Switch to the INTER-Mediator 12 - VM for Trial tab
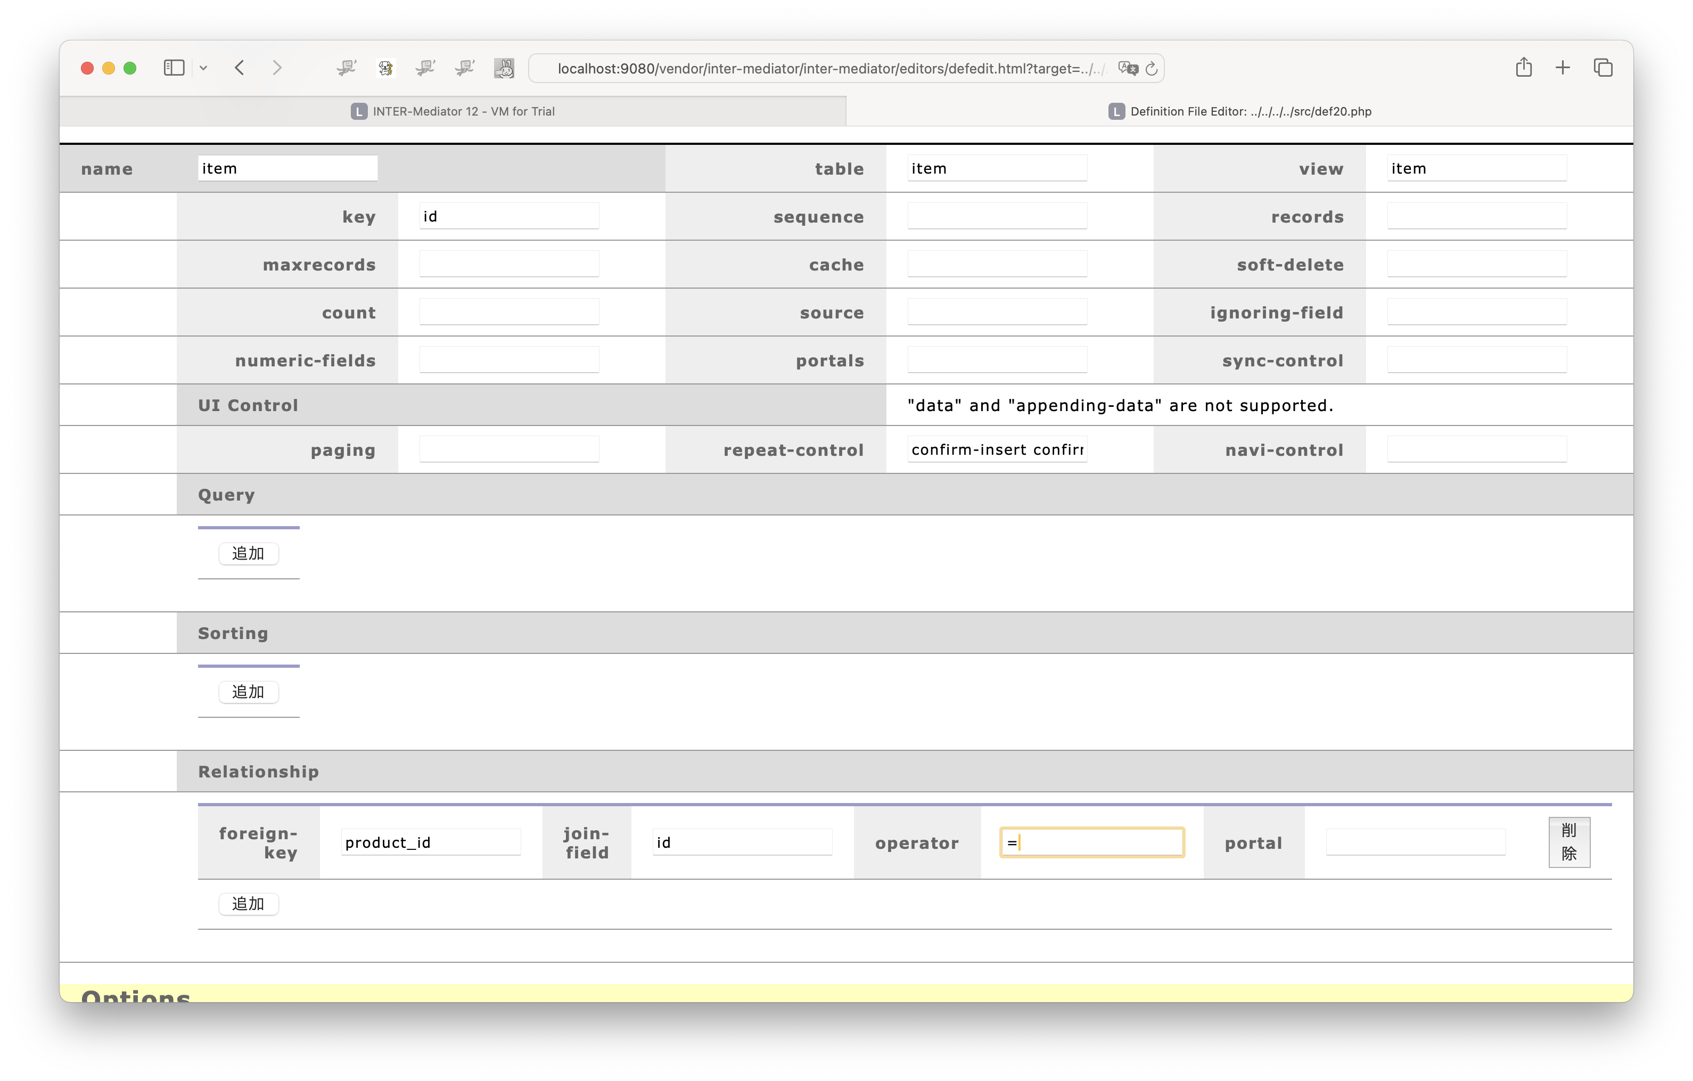The height and width of the screenshot is (1081, 1693). click(453, 111)
